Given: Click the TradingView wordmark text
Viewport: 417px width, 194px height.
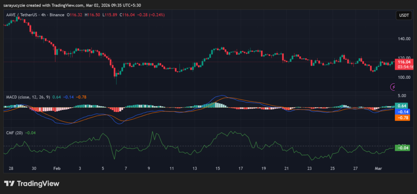Looking at the screenshot, I should (x=39, y=184).
